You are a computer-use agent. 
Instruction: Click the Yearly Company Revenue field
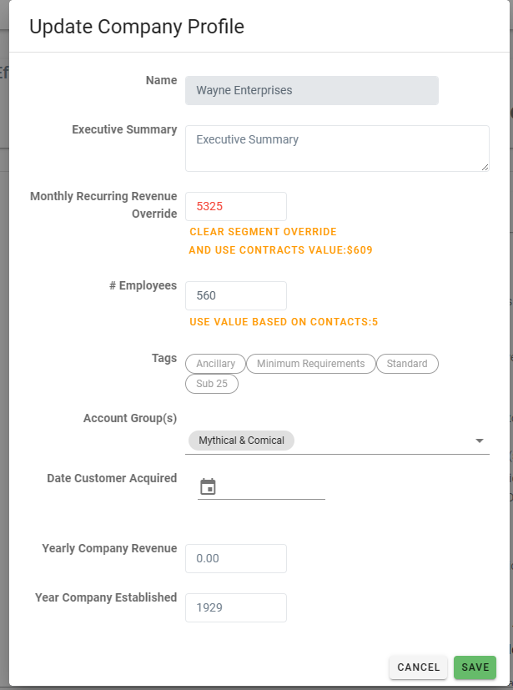point(236,558)
